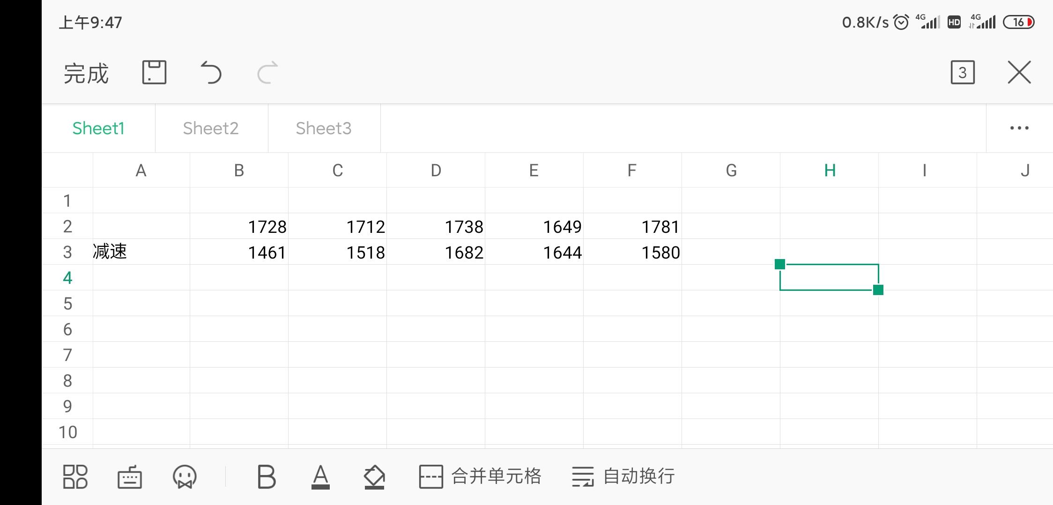Tap the battery indicator showing 16
The width and height of the screenshot is (1053, 505).
tap(1019, 22)
